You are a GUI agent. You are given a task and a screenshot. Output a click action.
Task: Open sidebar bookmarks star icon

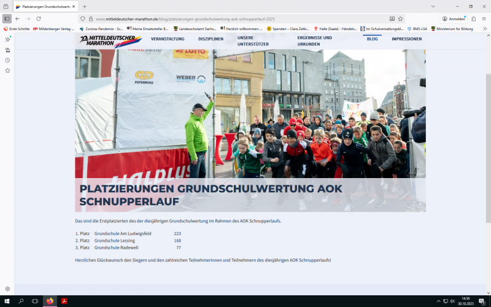(x=7, y=71)
